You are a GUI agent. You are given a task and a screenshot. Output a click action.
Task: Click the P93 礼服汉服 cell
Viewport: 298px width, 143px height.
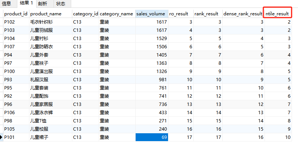(x=50, y=80)
